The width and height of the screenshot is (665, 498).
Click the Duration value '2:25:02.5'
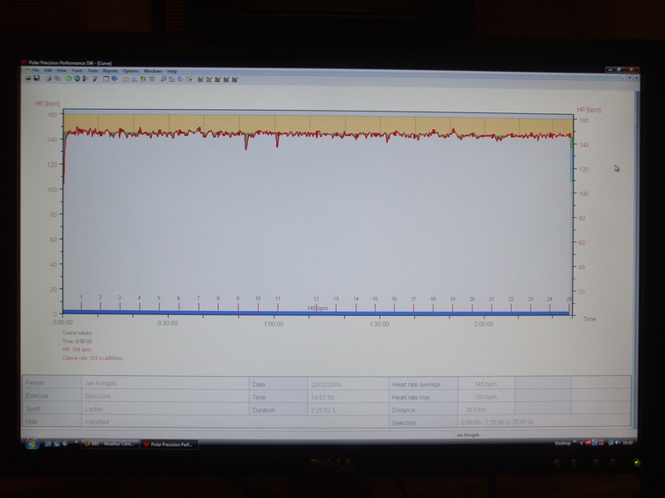[x=323, y=410]
